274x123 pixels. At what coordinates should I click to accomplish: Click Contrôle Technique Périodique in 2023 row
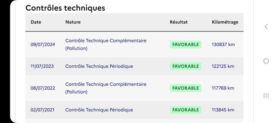pyautogui.click(x=99, y=66)
